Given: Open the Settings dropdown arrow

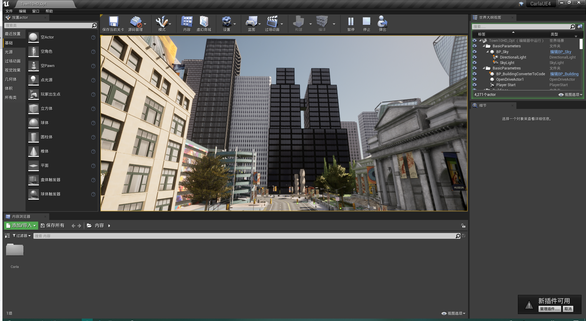Looking at the screenshot, I should (x=235, y=24).
